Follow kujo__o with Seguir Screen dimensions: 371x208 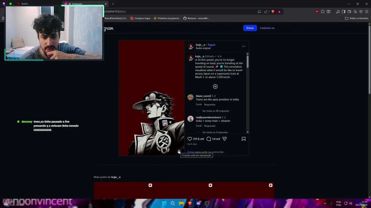coord(212,45)
